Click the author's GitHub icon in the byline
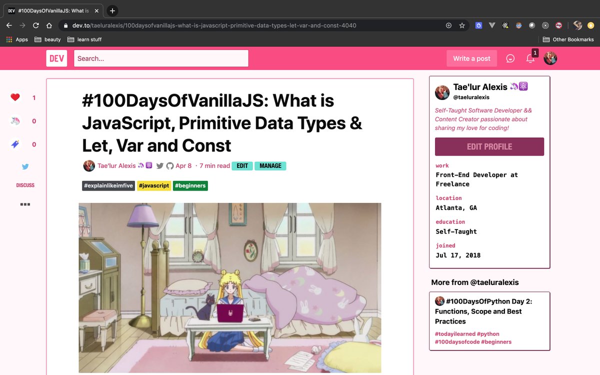The height and width of the screenshot is (375, 600). [170, 166]
